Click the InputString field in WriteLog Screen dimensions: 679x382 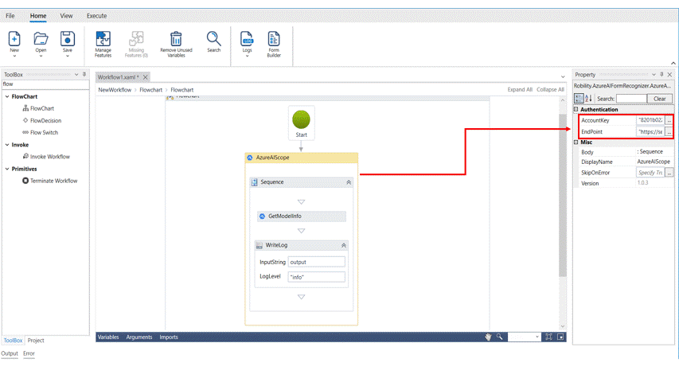(316, 262)
